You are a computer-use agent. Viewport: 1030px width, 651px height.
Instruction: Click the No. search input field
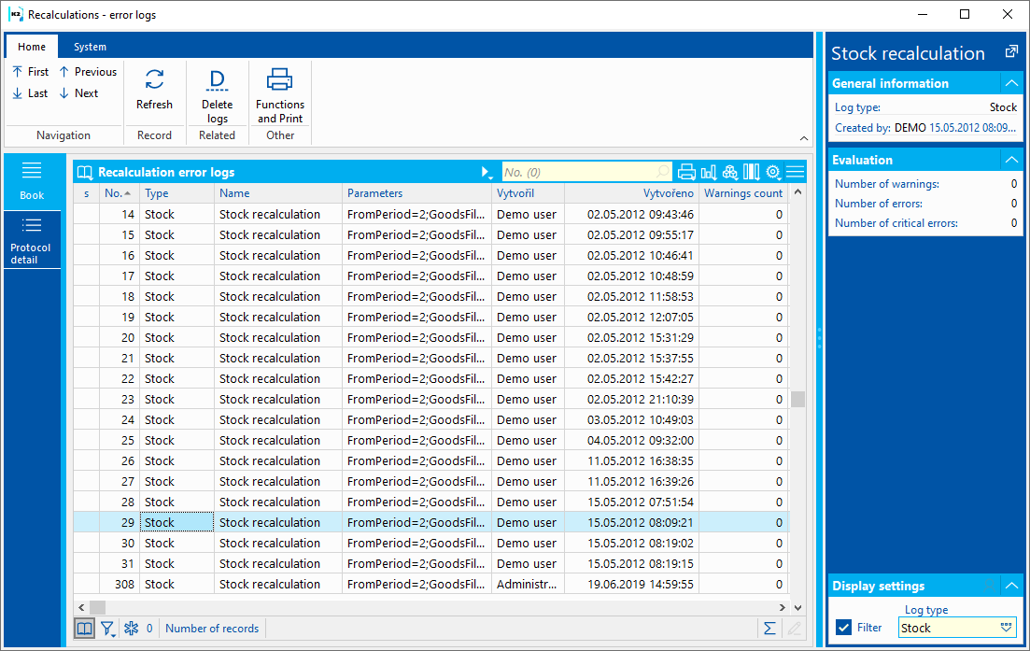(579, 172)
